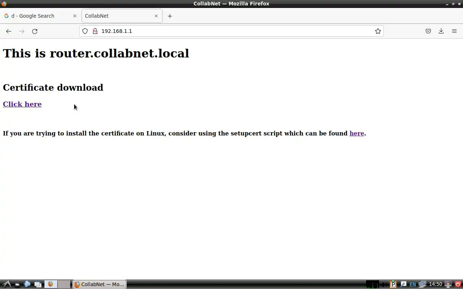The width and height of the screenshot is (463, 289).
Task: Click the red power logout button
Action: click(x=458, y=284)
